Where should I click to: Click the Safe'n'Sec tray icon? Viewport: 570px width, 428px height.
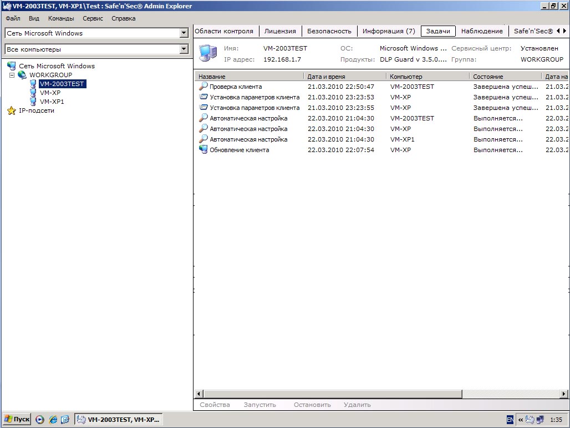point(530,420)
